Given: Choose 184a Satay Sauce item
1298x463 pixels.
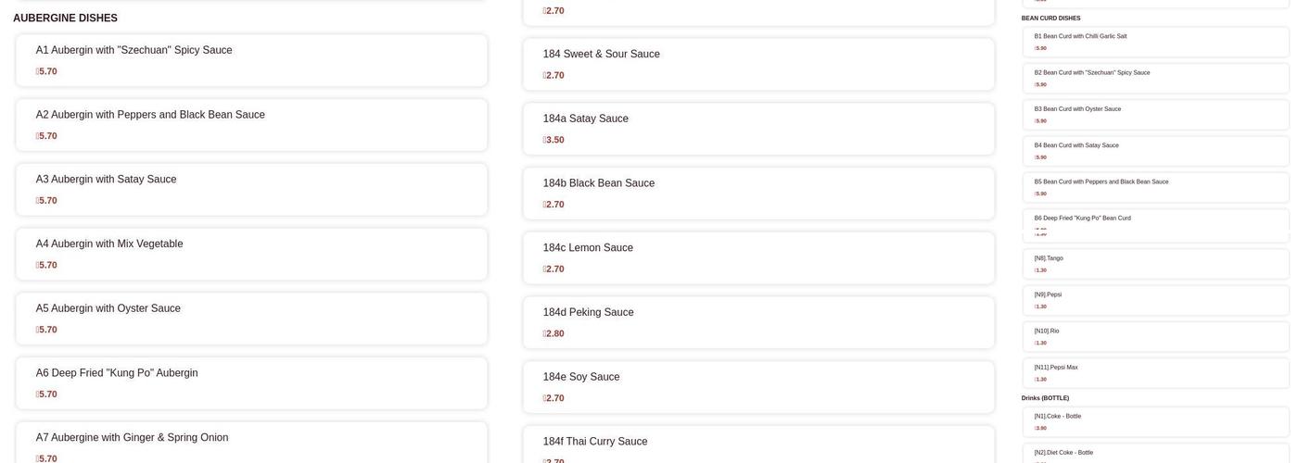Looking at the screenshot, I should [x=758, y=129].
